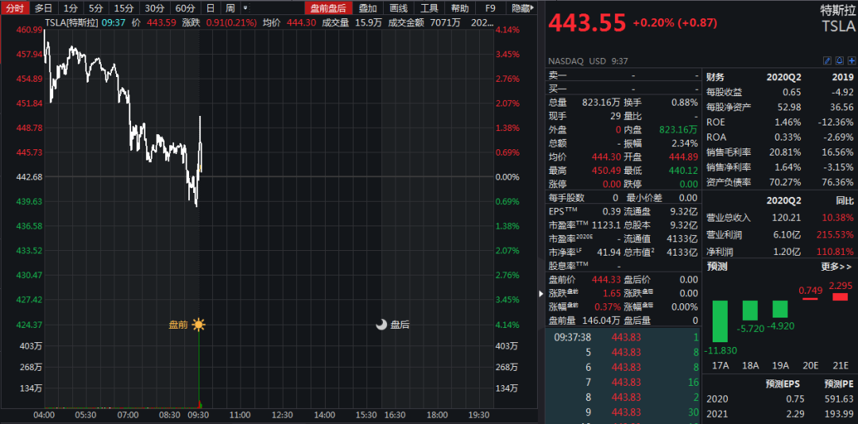Click the 2020Q2 column header beside 财务
The height and width of the screenshot is (424, 858).
tap(783, 77)
